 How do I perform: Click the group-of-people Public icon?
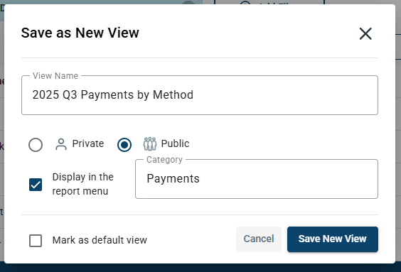[x=150, y=143]
